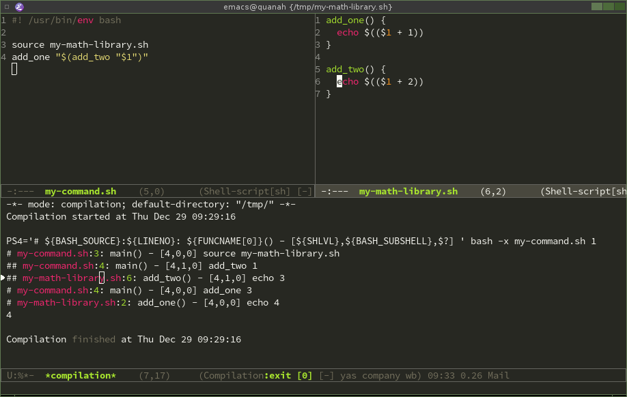Click mode: compilation header line

coord(151,205)
